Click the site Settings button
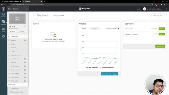 [x=22, y=31]
